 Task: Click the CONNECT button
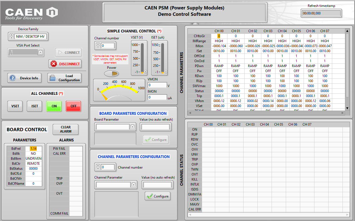tap(68, 52)
